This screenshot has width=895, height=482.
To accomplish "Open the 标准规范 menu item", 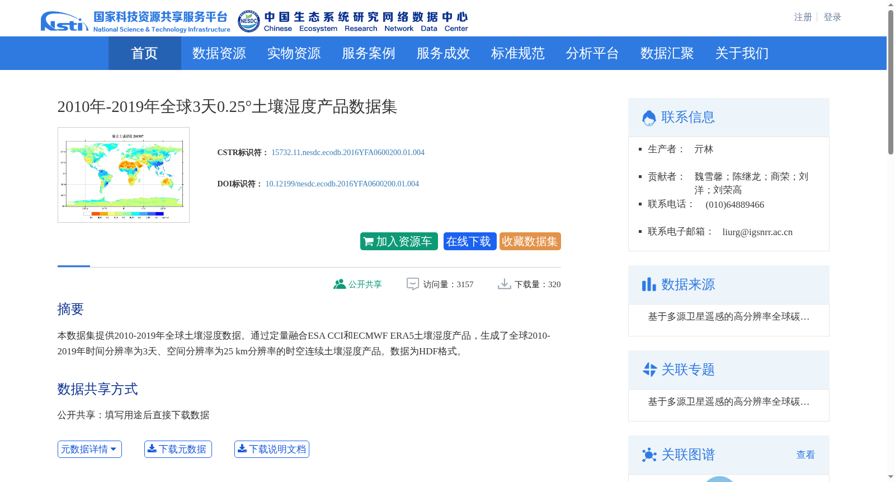I will point(517,53).
